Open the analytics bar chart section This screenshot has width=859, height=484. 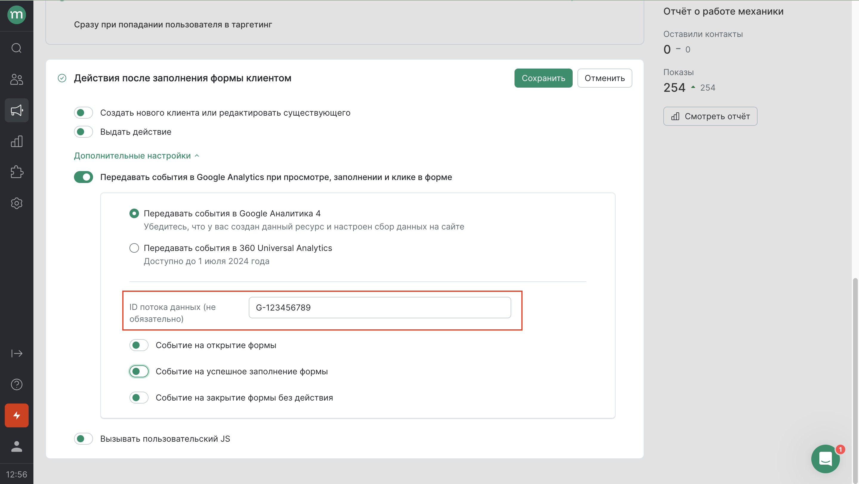(16, 141)
